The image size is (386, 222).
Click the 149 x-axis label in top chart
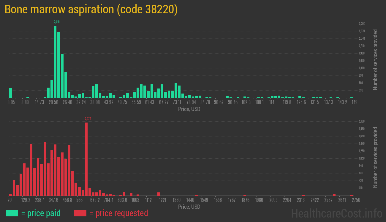pos(354,102)
